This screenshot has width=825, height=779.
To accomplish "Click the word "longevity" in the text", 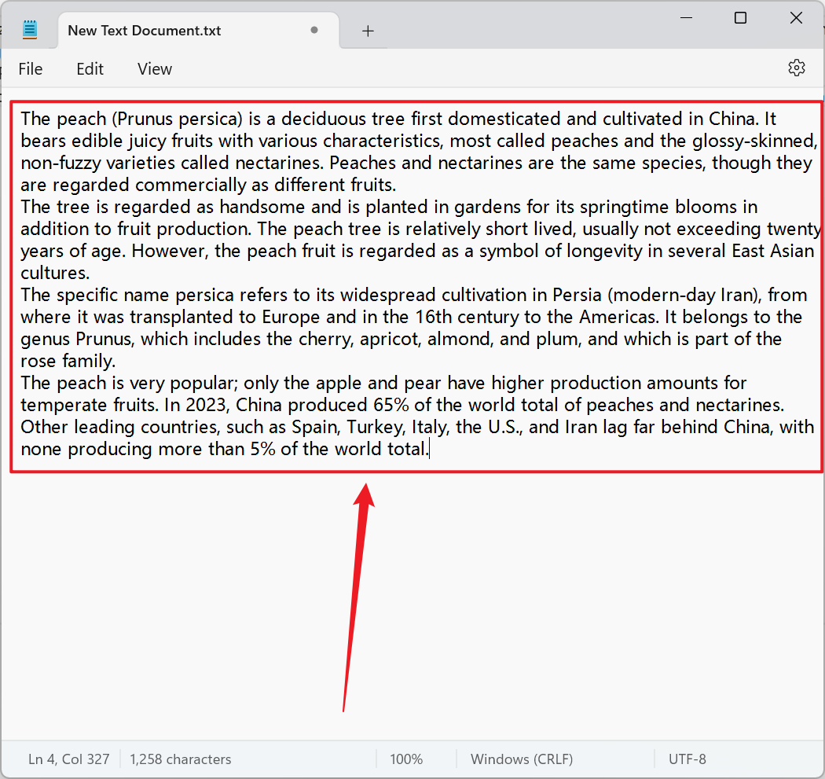I will [x=604, y=252].
